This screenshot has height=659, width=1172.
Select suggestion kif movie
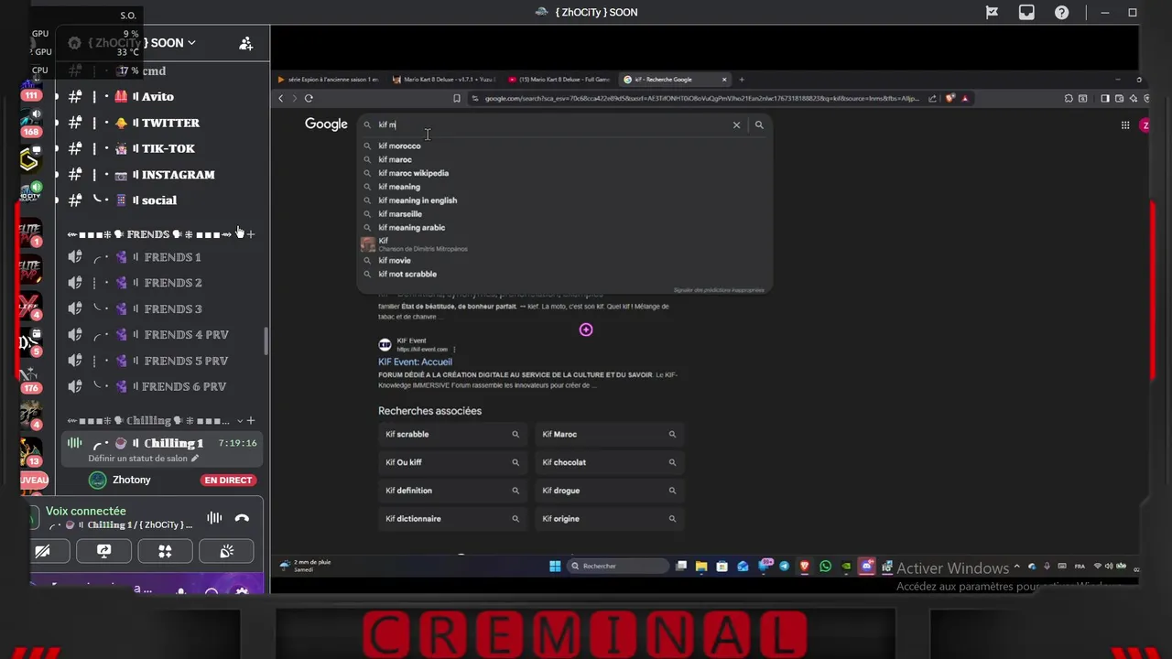(x=564, y=261)
